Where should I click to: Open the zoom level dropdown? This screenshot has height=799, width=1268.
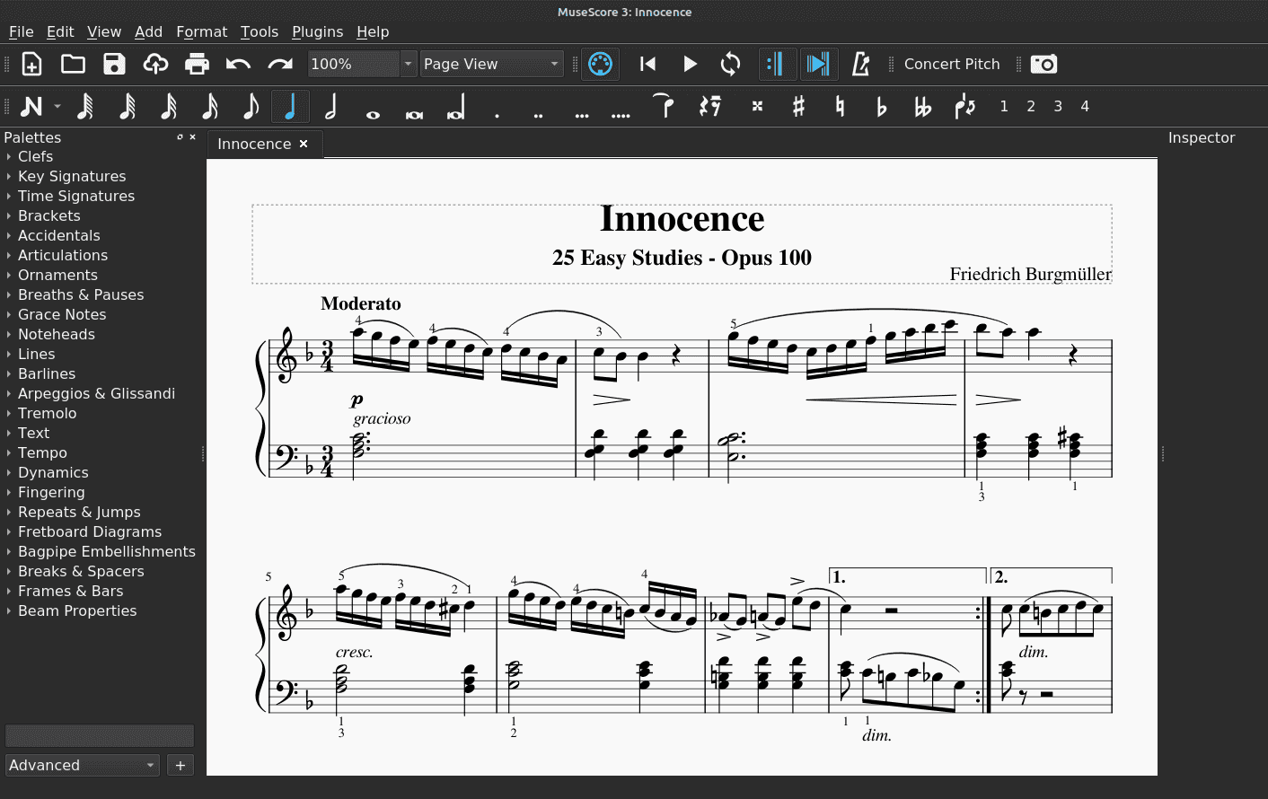408,64
